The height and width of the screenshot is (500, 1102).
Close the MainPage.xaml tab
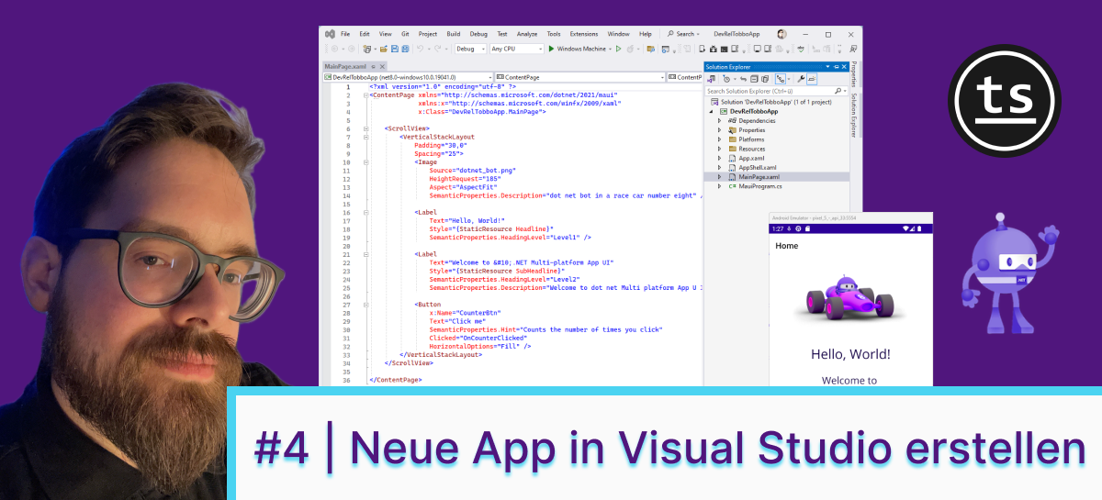point(382,67)
